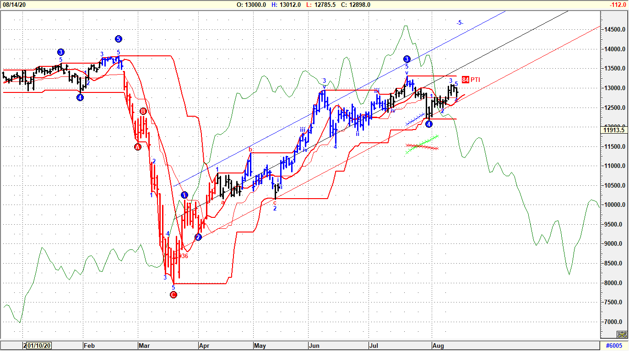The image size is (629, 351).
Task: Select the high value H: 13012.0
Action: coord(286,5)
